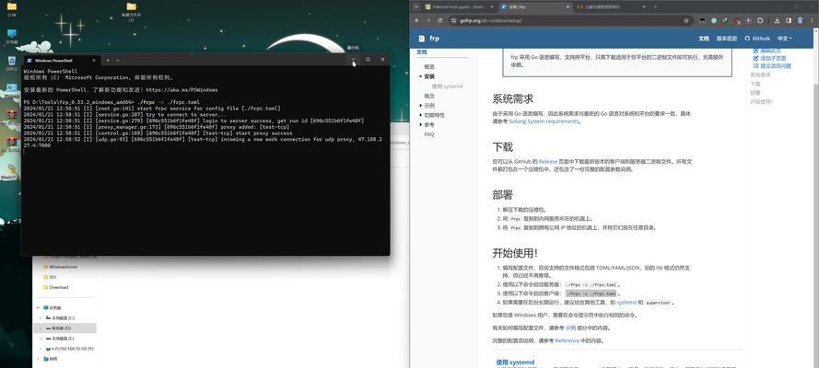Select the C: drive in Explorer tree
Screen dimensions: 819x368
click(x=62, y=317)
